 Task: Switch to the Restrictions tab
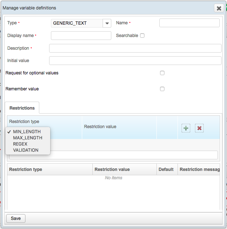(22, 108)
